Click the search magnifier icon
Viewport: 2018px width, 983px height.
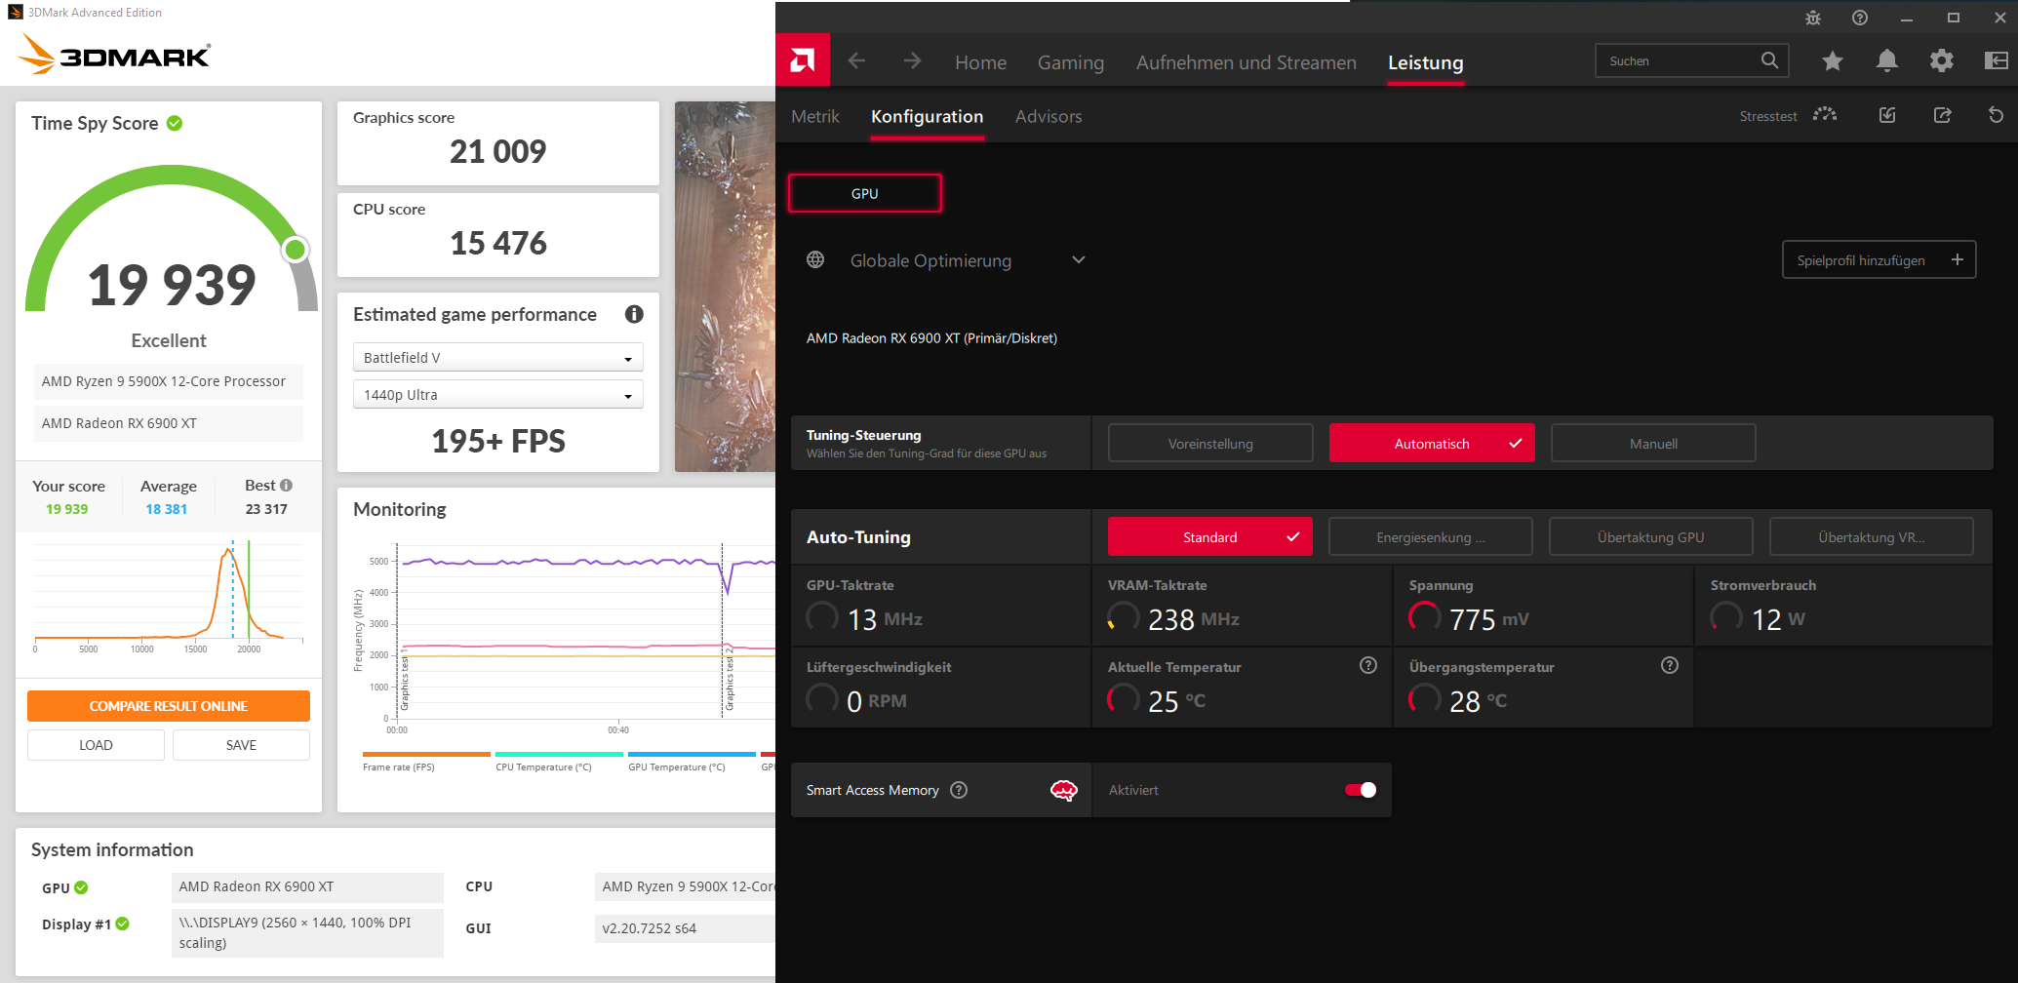click(x=1769, y=60)
